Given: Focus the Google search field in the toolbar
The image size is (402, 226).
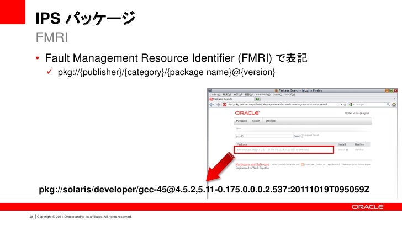Looking at the screenshot, I should click(370, 104).
